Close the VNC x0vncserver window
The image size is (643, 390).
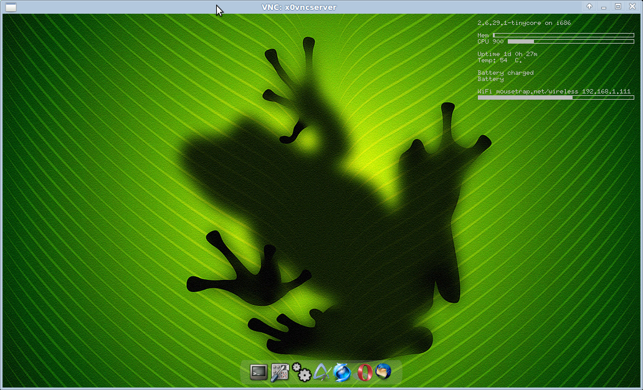pos(632,6)
